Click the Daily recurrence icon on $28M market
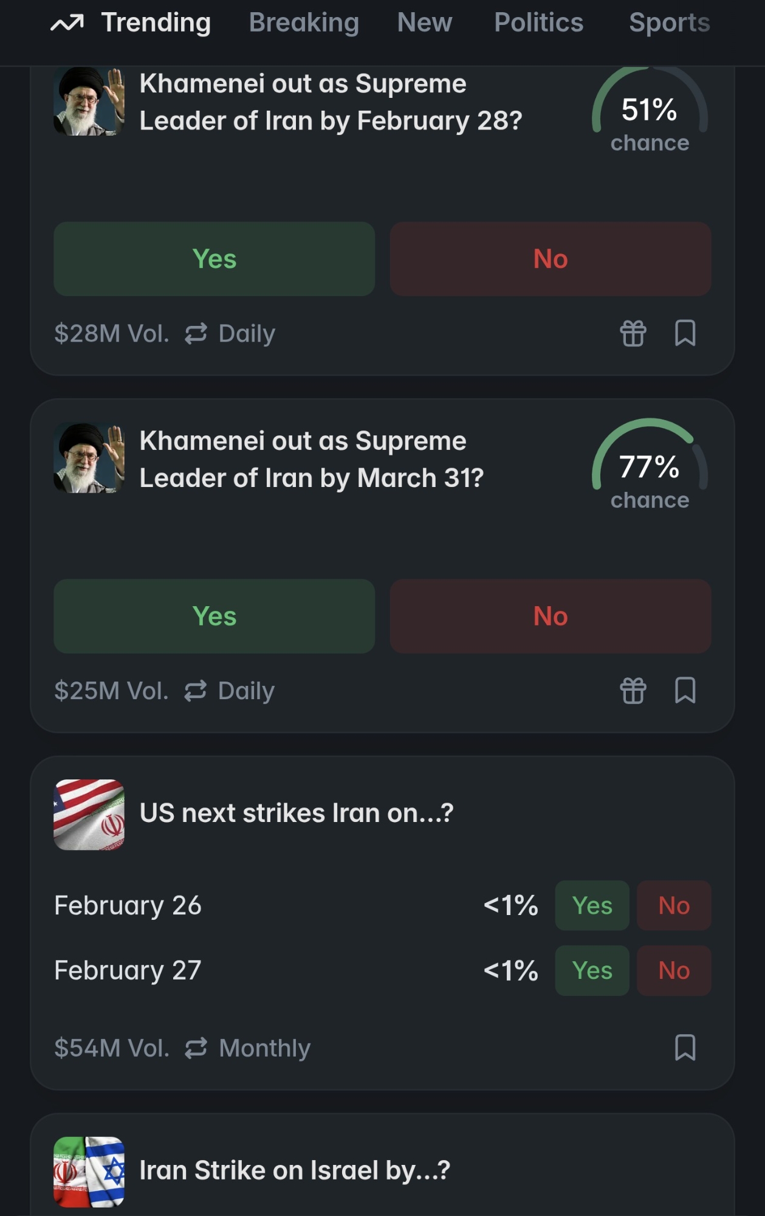This screenshot has height=1216, width=765. point(196,333)
